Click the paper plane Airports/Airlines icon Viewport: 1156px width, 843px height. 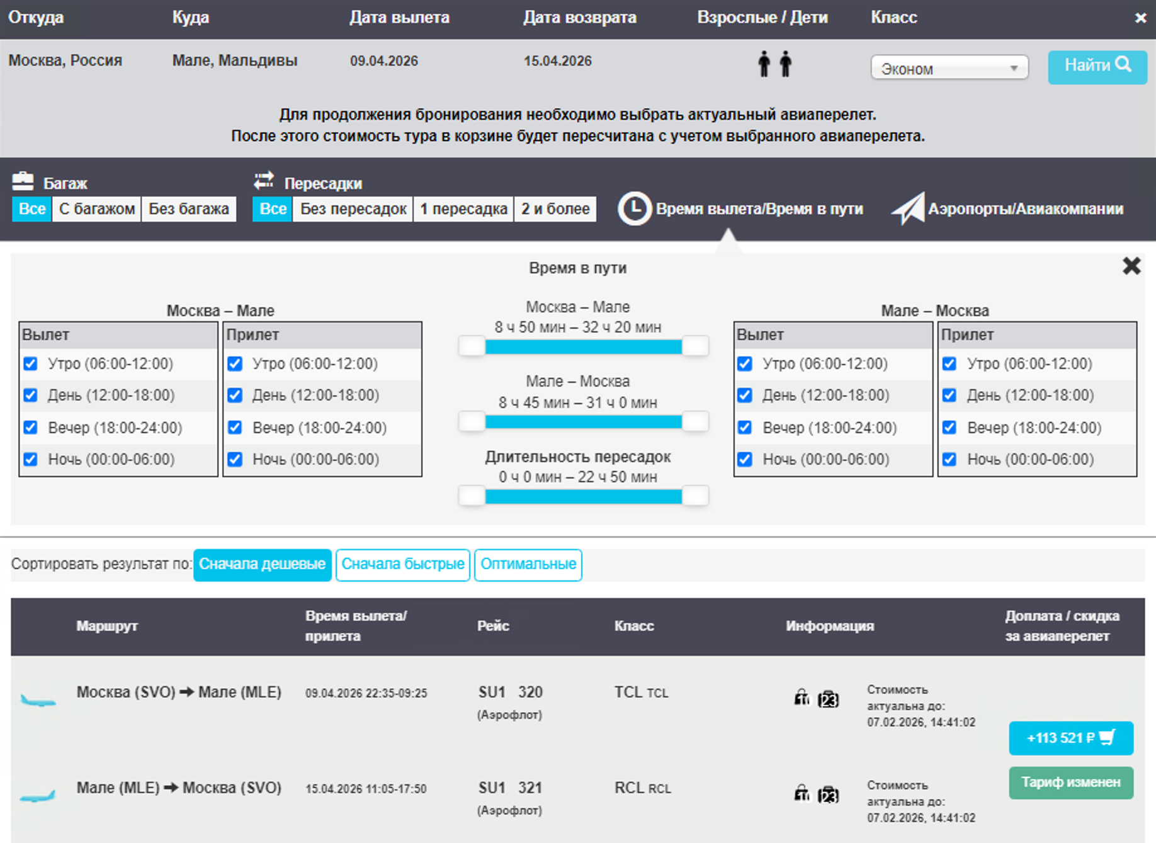click(907, 209)
